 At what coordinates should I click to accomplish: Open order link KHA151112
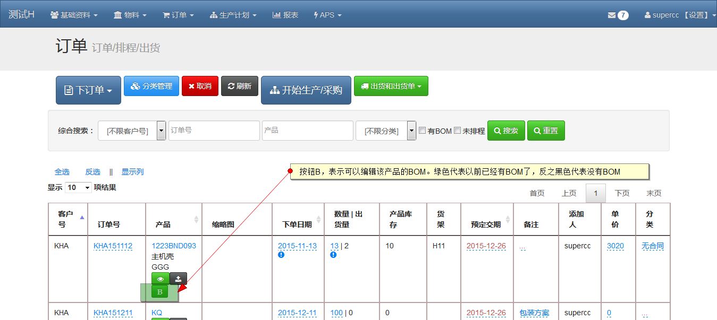tap(113, 246)
